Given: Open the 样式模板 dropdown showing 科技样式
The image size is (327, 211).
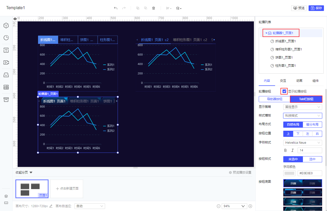Looking at the screenshot, I should 303,116.
